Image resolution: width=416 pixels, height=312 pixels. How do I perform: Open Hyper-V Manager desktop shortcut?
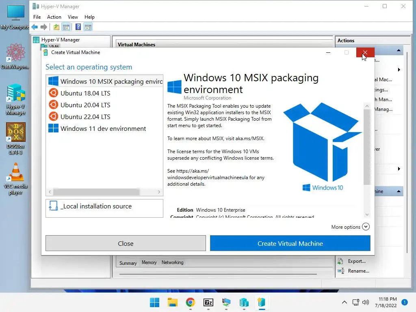click(16, 100)
